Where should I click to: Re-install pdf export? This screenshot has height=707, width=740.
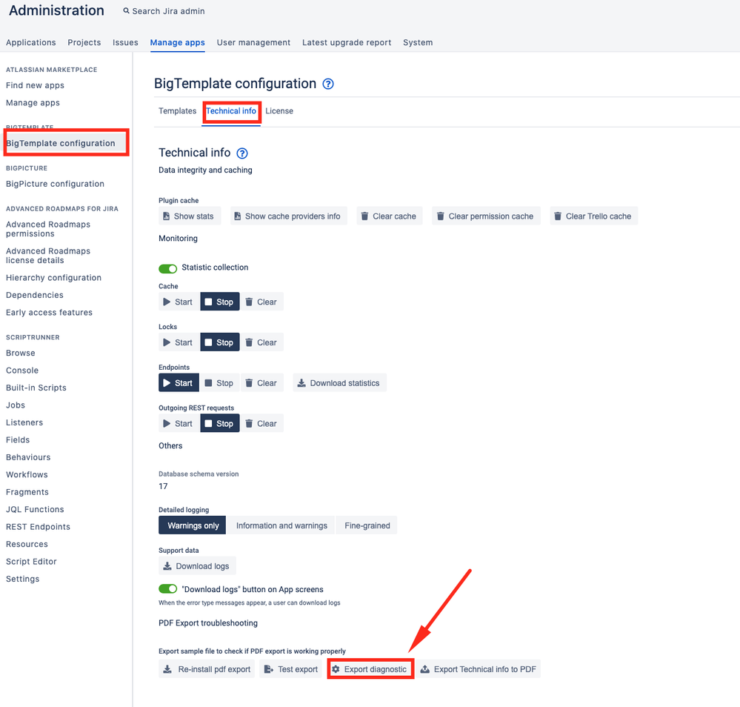click(207, 668)
